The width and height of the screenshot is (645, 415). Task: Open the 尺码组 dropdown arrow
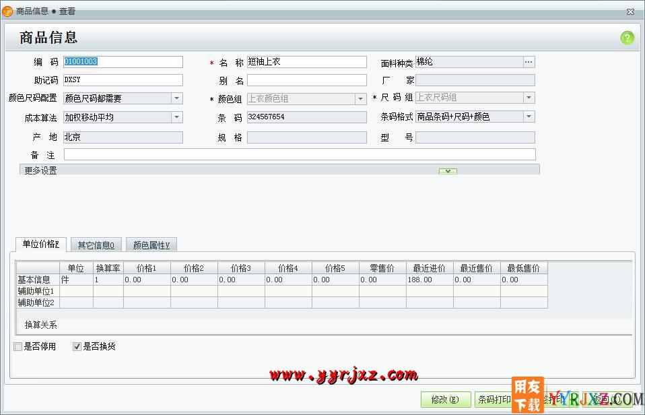tap(529, 98)
